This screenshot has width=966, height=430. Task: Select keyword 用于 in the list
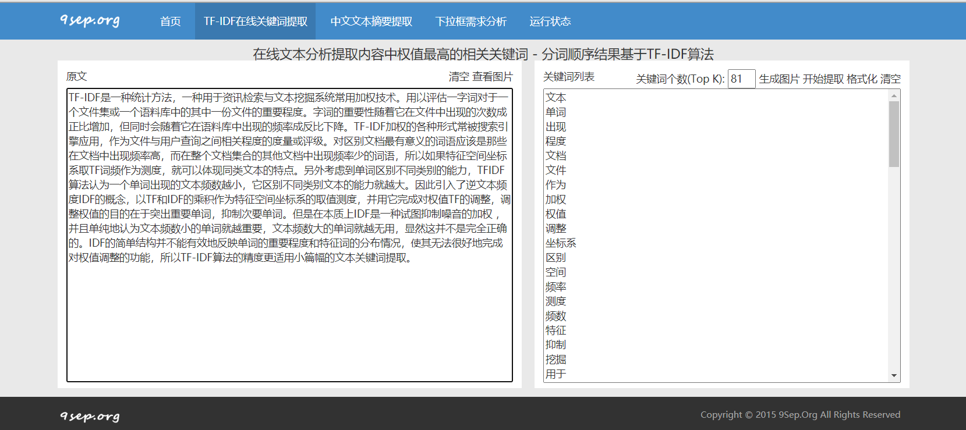click(x=555, y=374)
